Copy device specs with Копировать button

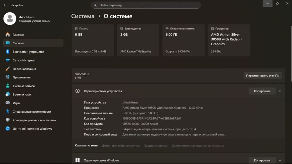pyautogui.click(x=262, y=91)
